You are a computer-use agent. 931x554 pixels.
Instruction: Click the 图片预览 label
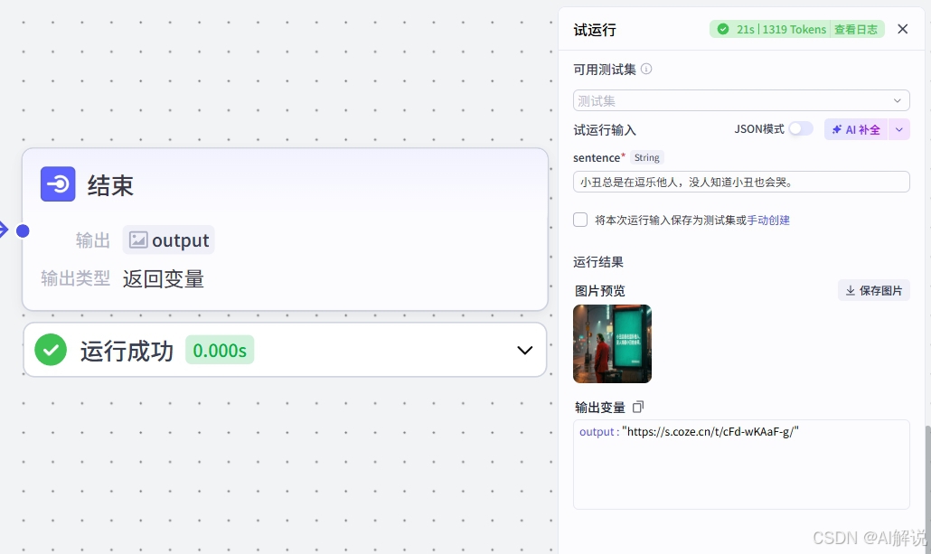[x=599, y=290]
